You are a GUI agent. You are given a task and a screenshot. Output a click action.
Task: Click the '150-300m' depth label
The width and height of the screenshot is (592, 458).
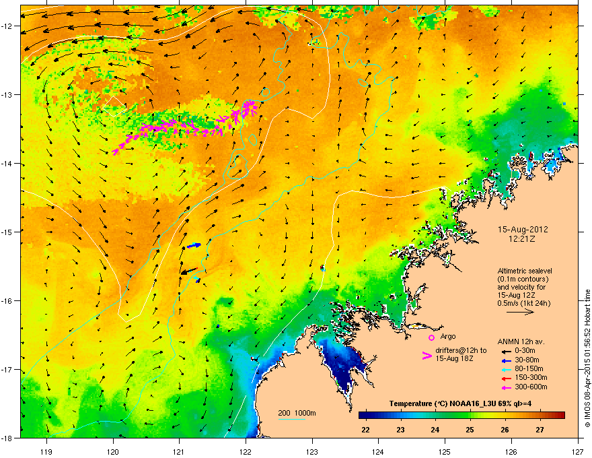point(531,377)
